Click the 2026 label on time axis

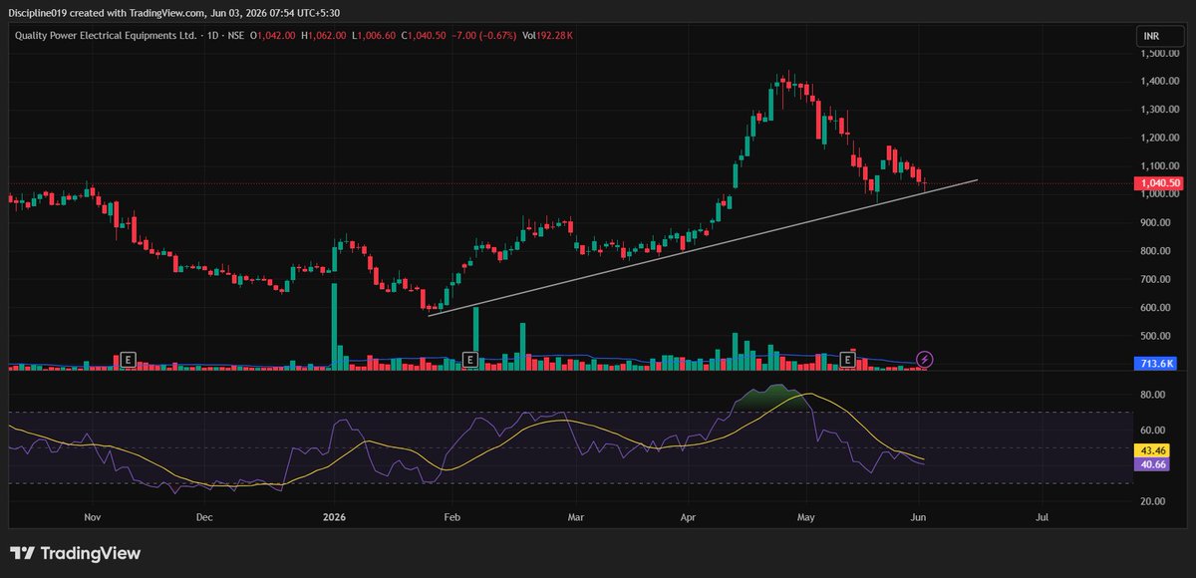335,518
